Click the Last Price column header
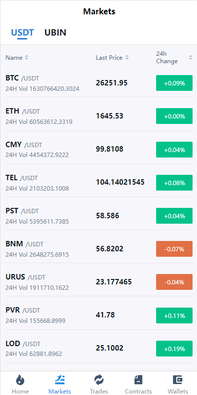Viewport: 197px width, 395px height. click(x=109, y=58)
